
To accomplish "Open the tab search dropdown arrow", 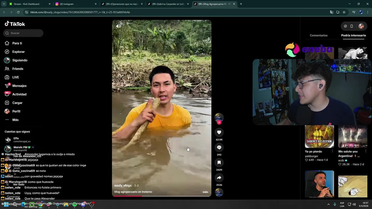I will pyautogui.click(x=4, y=4).
